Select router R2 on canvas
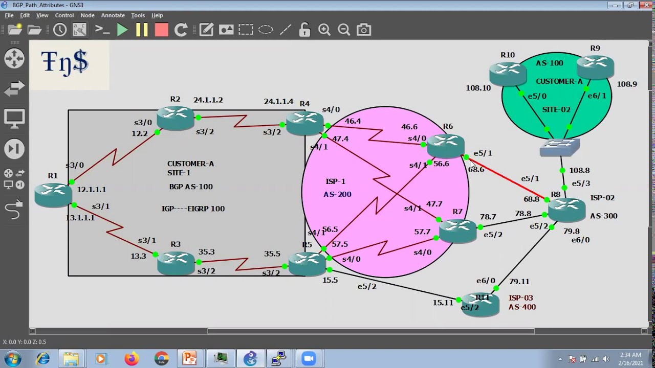This screenshot has width=655, height=368. (176, 118)
